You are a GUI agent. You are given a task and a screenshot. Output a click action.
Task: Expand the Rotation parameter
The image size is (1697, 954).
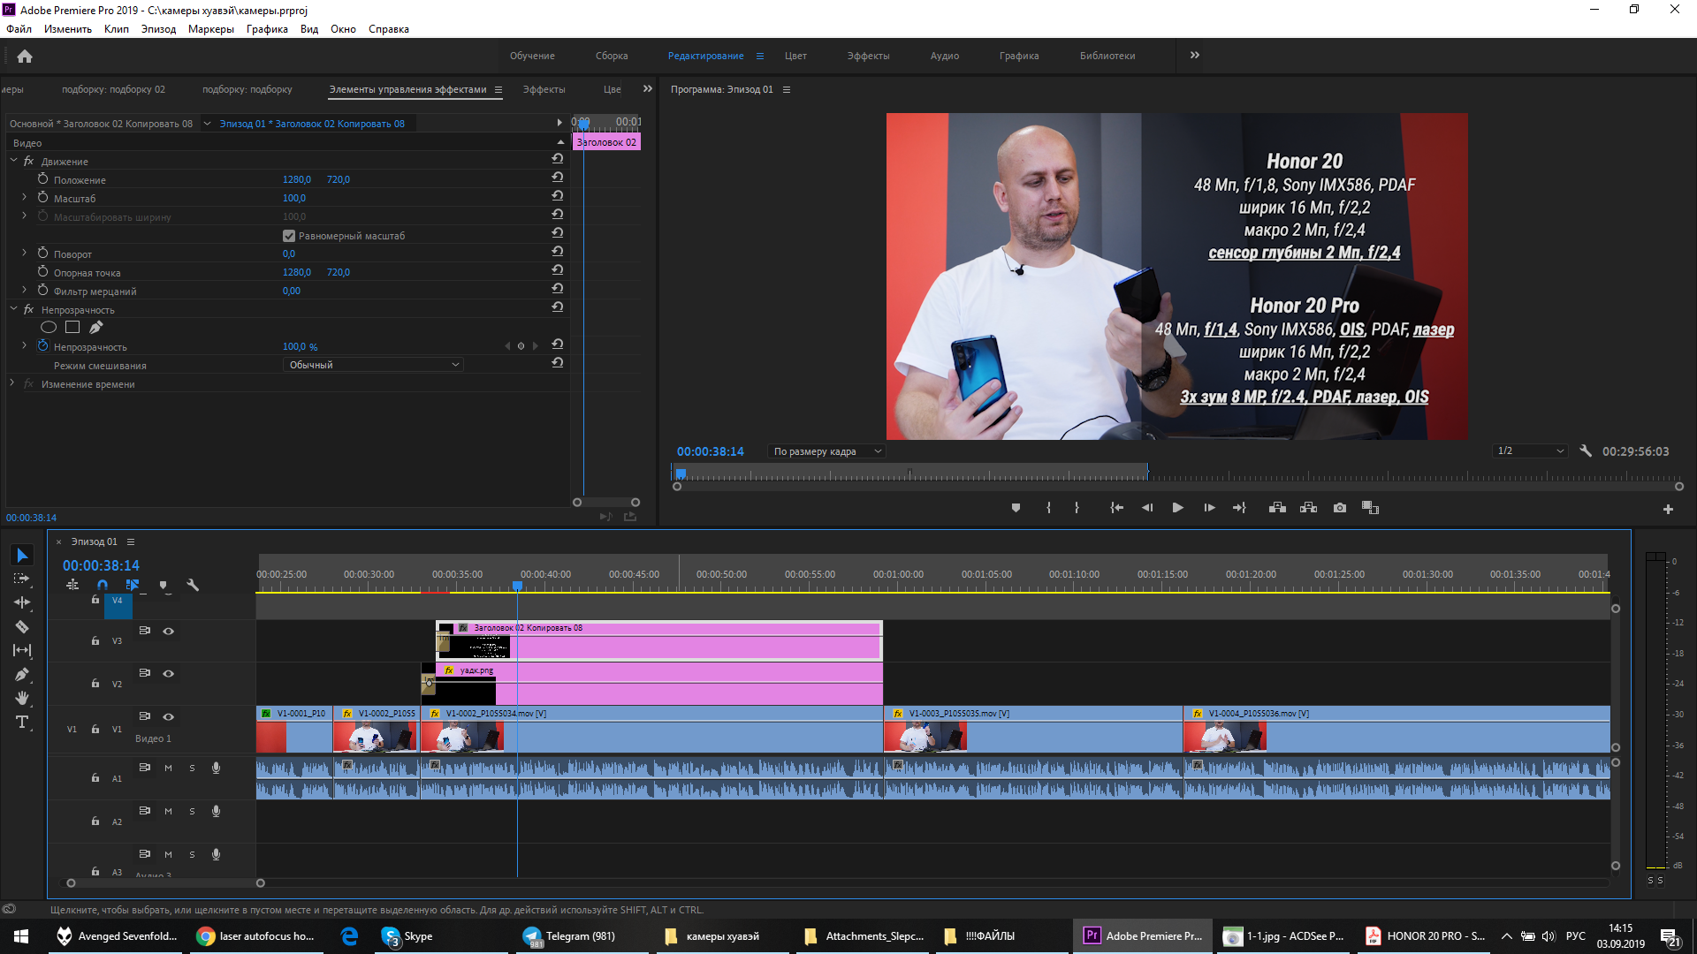(x=24, y=254)
